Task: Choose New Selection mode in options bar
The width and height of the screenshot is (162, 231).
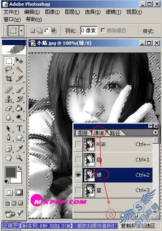Action: 33,31
